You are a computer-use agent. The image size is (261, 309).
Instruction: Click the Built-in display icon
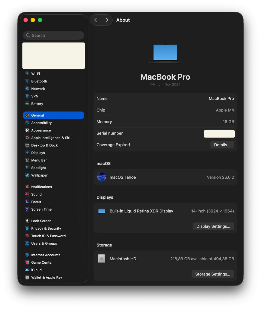[101, 211]
